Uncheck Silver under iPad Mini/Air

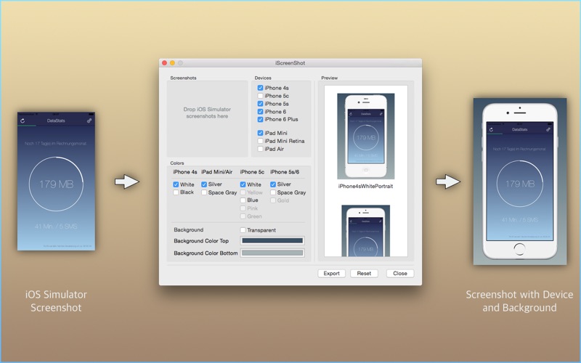pos(204,184)
